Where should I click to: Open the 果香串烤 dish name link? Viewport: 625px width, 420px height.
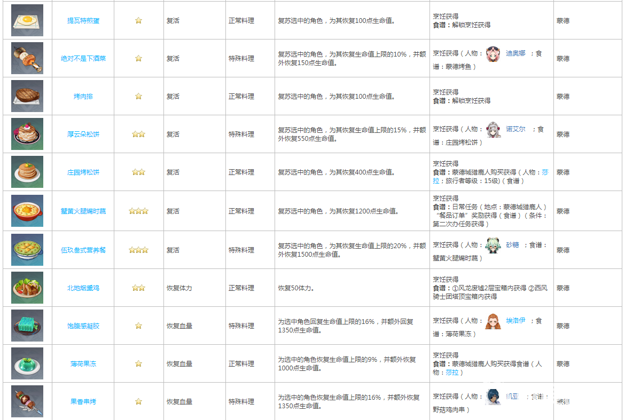[x=83, y=402]
